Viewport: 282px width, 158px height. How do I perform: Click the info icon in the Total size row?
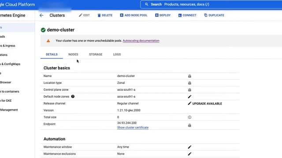coord(189,117)
